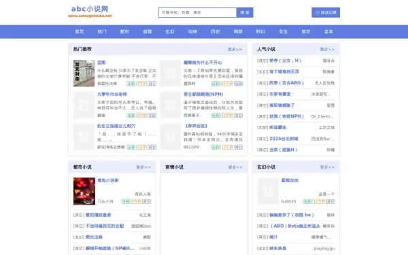Click the author name 西果果子
This screenshot has width=408, height=255.
click(x=192, y=116)
